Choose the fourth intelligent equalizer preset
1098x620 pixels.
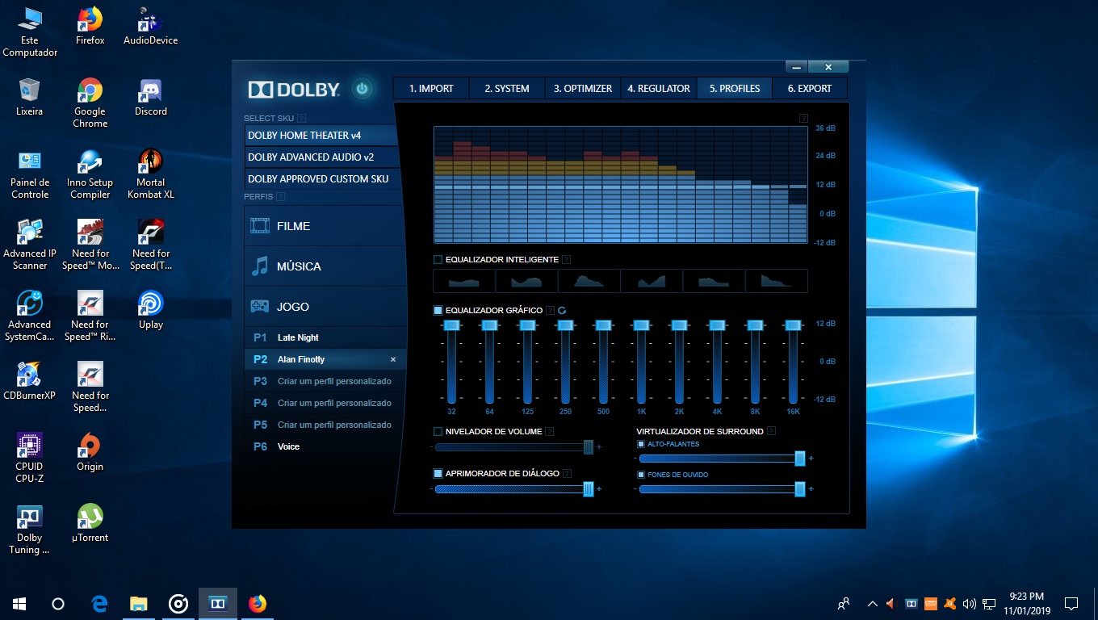coord(652,281)
